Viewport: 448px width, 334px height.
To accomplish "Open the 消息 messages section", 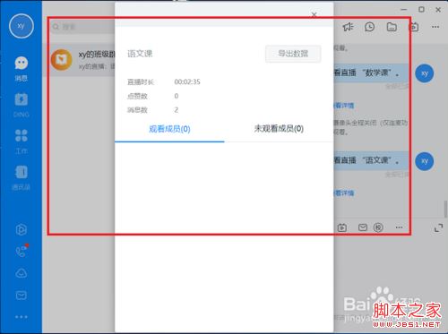I will pyautogui.click(x=21, y=69).
